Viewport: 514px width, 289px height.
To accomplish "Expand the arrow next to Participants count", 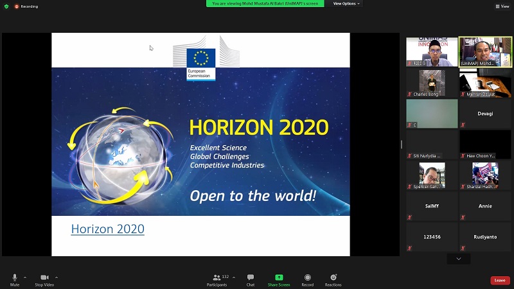I will (x=234, y=277).
